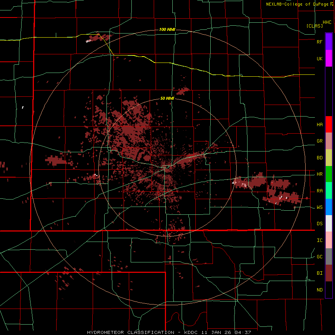335x335 pixels.
Task: Click the HR legend label
Action: point(320,174)
